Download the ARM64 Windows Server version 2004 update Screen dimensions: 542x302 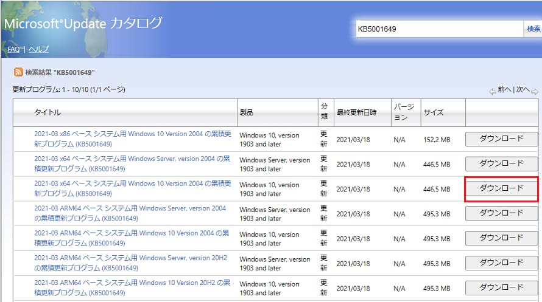tap(501, 213)
